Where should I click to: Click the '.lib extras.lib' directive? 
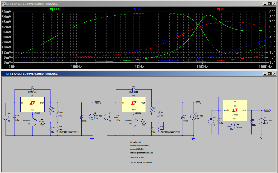[135, 142]
